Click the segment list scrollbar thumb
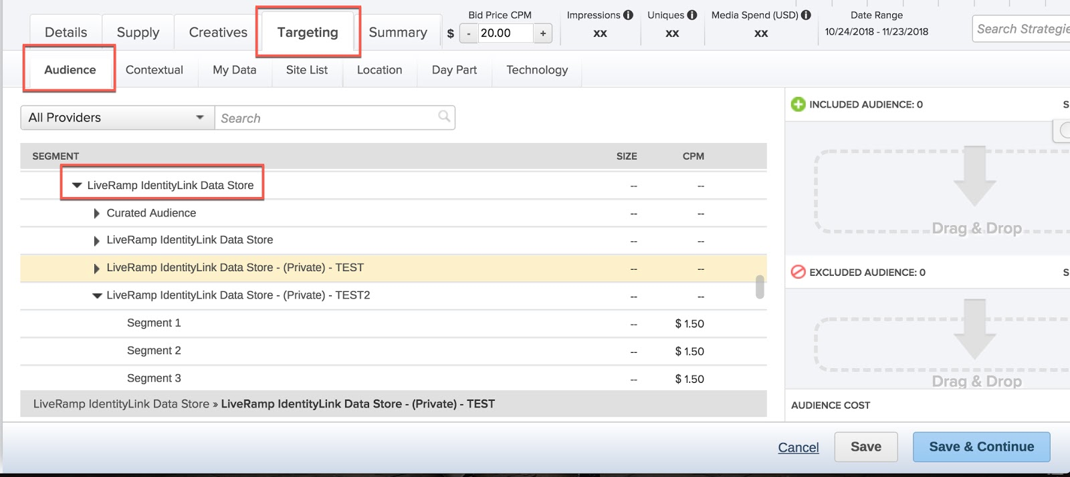Screen dimensions: 1070x477 click(x=760, y=287)
